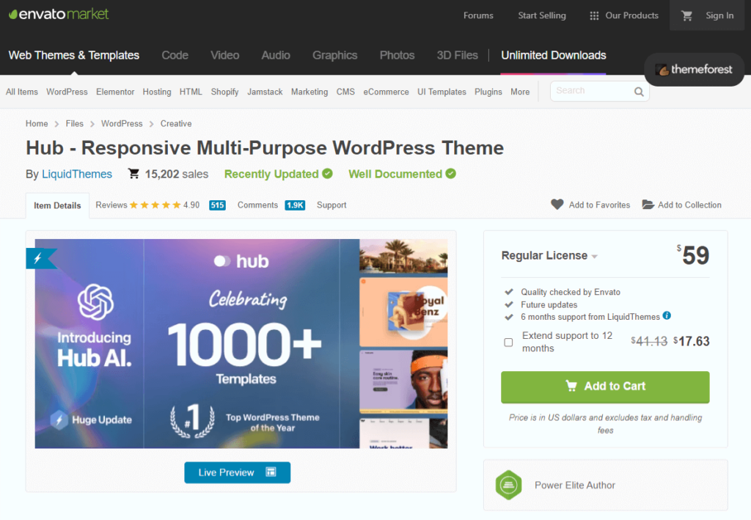Screen dimensions: 751x520
Task: Go to Files in breadcrumb
Action: (x=74, y=123)
